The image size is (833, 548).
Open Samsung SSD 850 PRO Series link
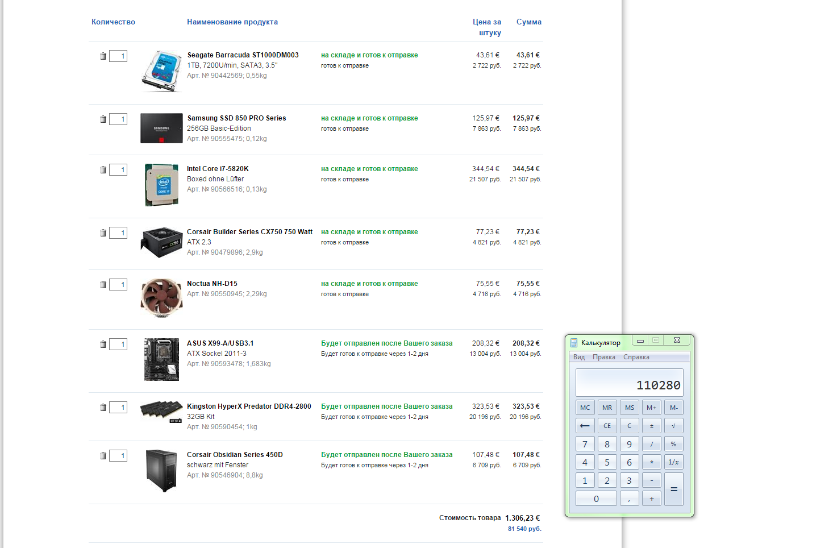[x=236, y=118]
